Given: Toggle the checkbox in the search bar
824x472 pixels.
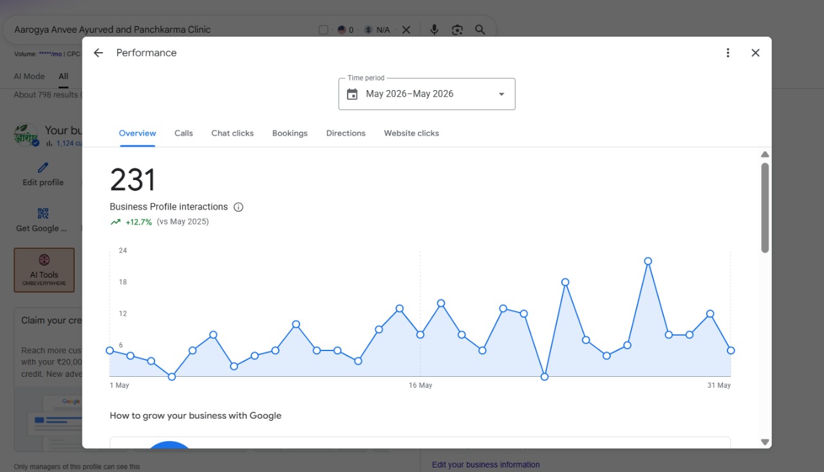Looking at the screenshot, I should click(x=323, y=30).
